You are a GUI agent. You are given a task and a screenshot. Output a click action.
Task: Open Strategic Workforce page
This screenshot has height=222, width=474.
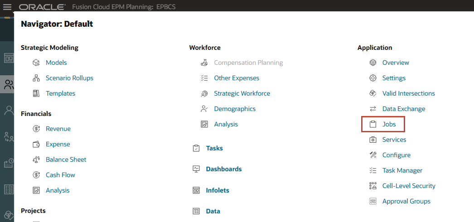coord(242,94)
